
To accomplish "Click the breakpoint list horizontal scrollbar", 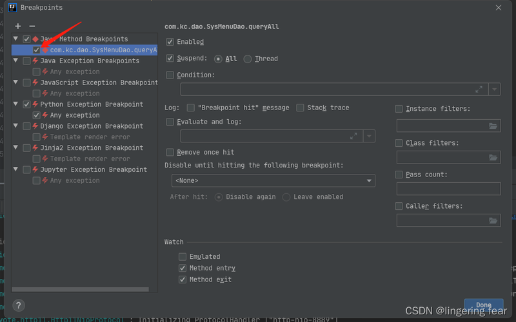I will click(84, 289).
